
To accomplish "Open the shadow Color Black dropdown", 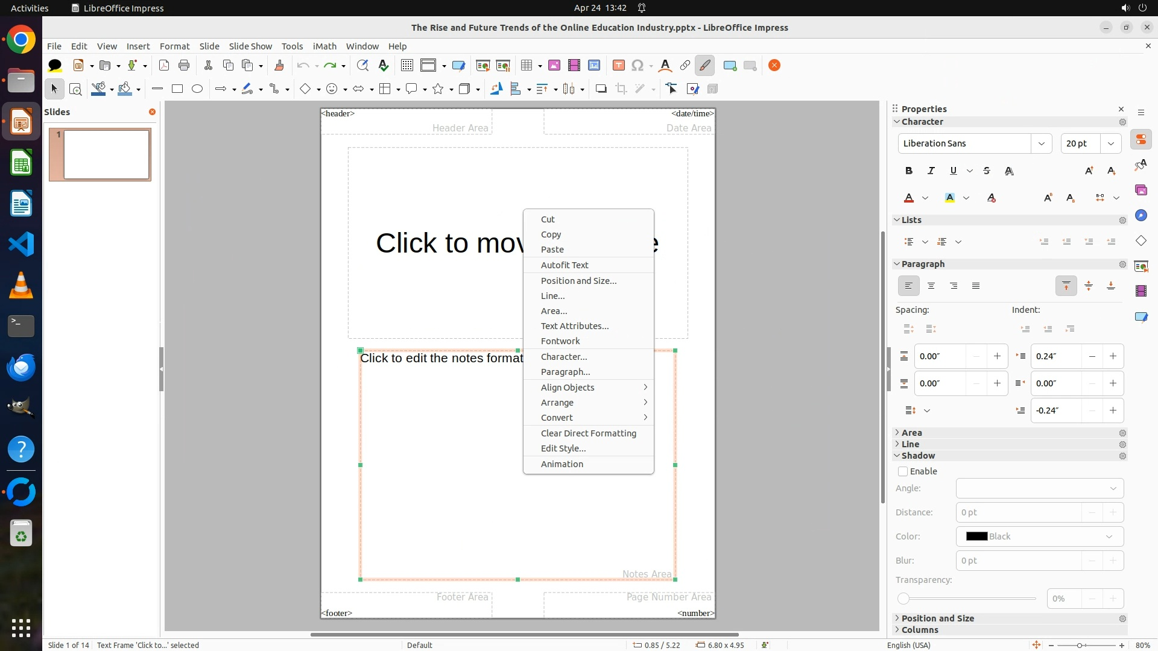I will pyautogui.click(x=1040, y=536).
